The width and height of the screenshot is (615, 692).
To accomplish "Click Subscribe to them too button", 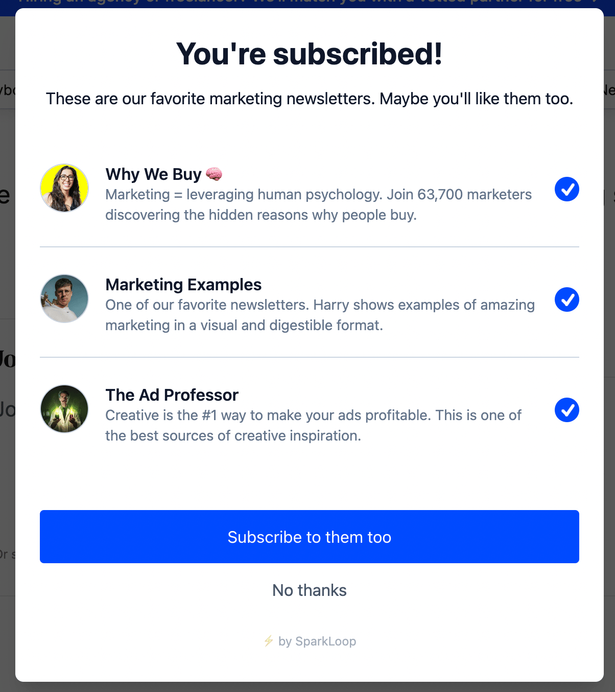I will 310,537.
